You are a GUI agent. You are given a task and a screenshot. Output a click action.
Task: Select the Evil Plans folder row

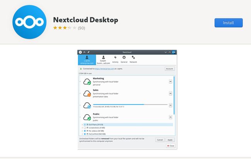pyautogui.click(x=128, y=125)
